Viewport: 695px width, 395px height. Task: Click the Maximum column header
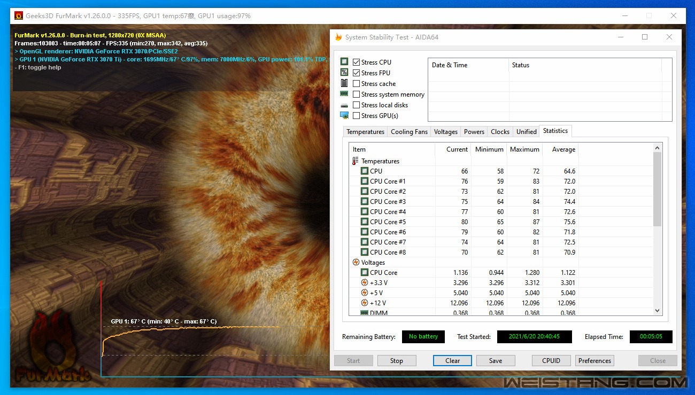[x=524, y=149]
